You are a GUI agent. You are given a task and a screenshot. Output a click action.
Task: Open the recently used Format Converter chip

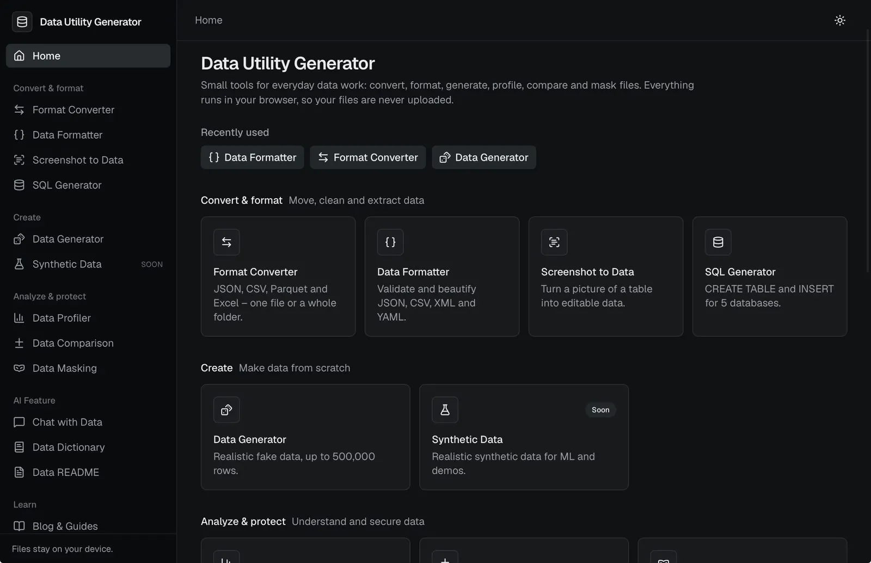[368, 157]
